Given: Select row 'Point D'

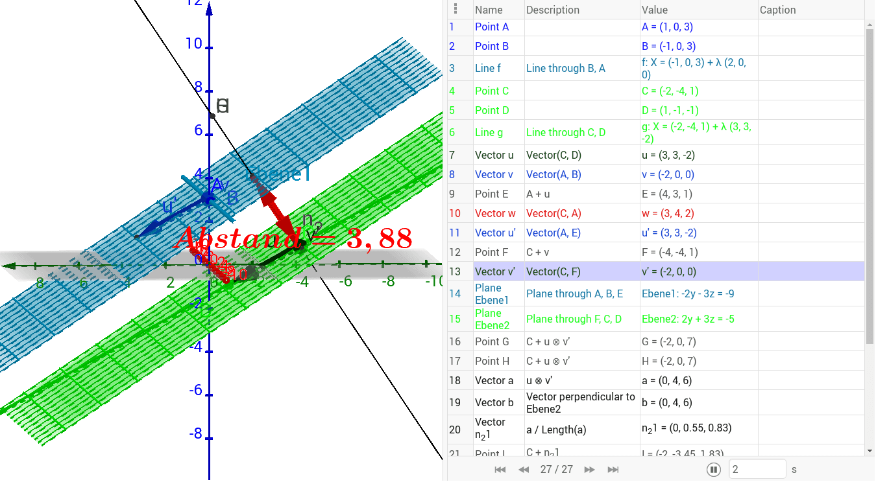Looking at the screenshot, I should click(655, 110).
